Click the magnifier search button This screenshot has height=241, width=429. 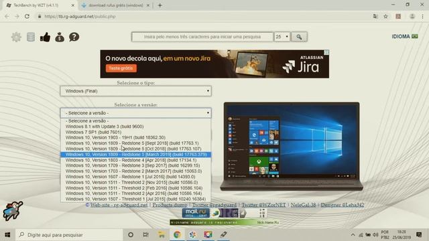click(299, 37)
